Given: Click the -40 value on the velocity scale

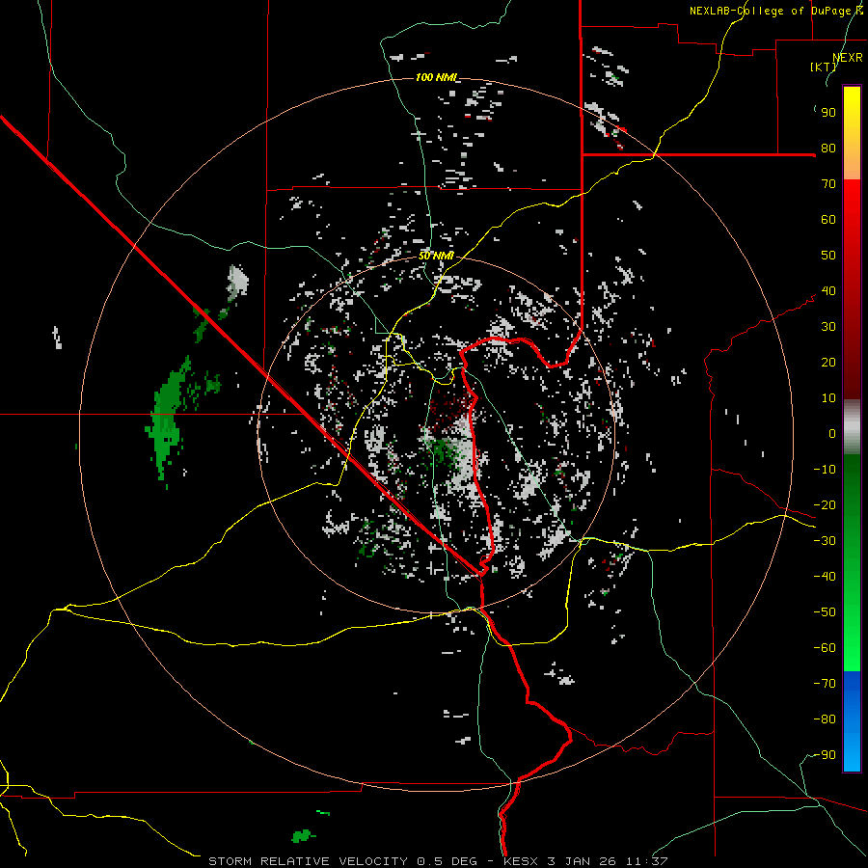Looking at the screenshot, I should pos(825,577).
